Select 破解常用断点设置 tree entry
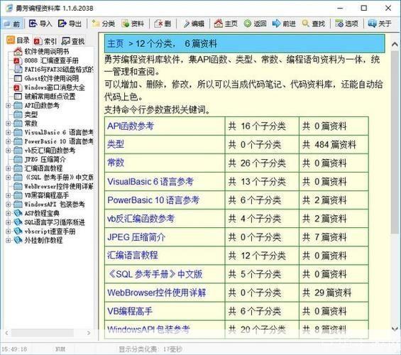Screen dimensions: 401x355 50,97
